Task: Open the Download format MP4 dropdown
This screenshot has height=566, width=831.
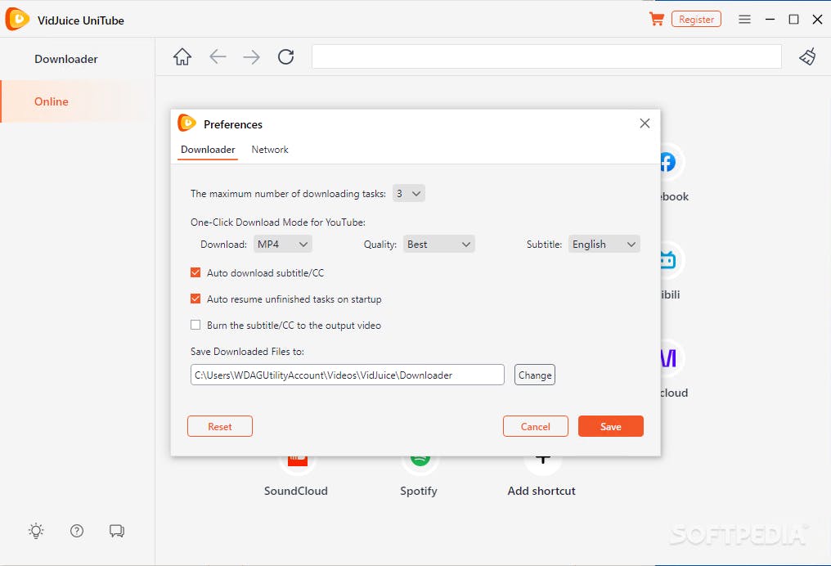Action: tap(282, 245)
